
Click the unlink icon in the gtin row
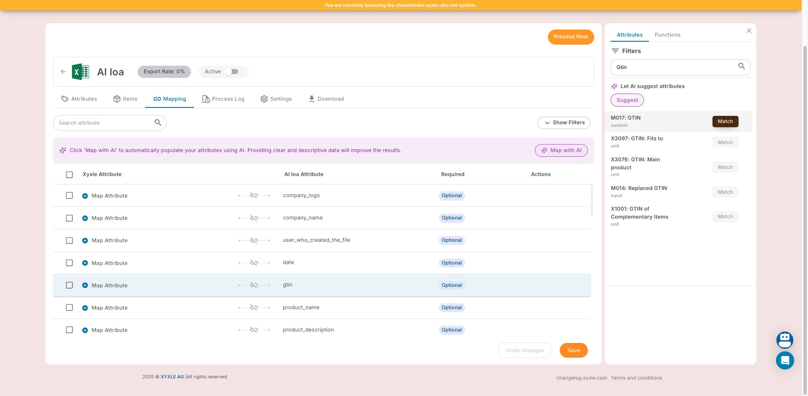[254, 285]
